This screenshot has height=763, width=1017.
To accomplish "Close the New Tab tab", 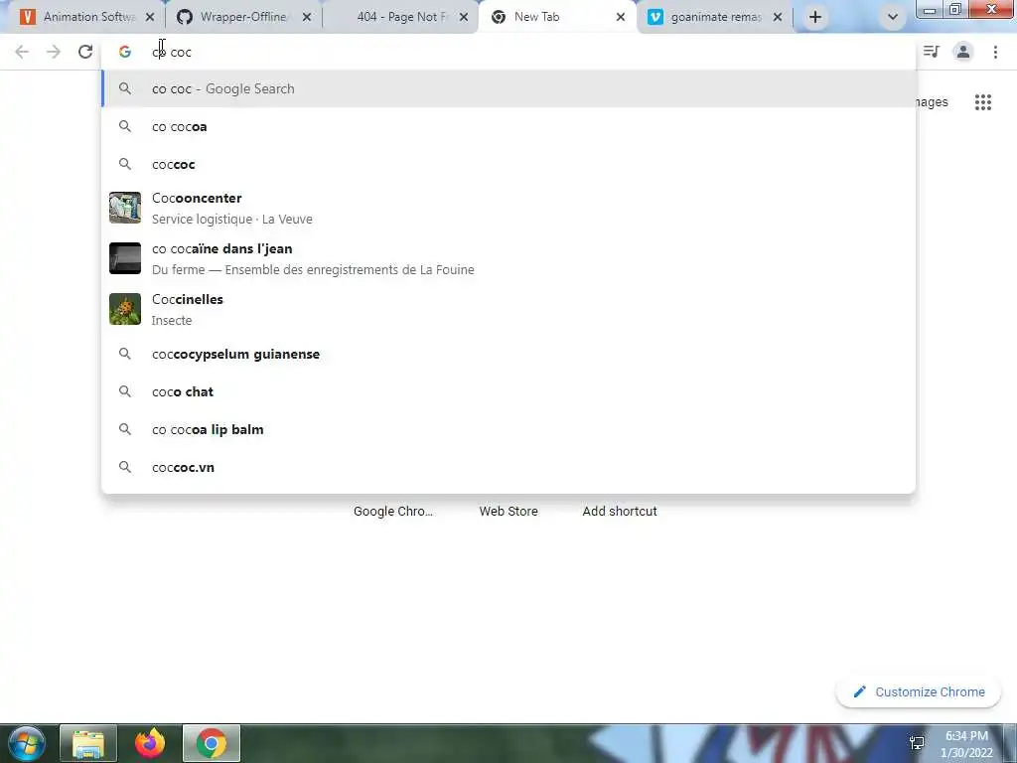I will click(x=621, y=17).
